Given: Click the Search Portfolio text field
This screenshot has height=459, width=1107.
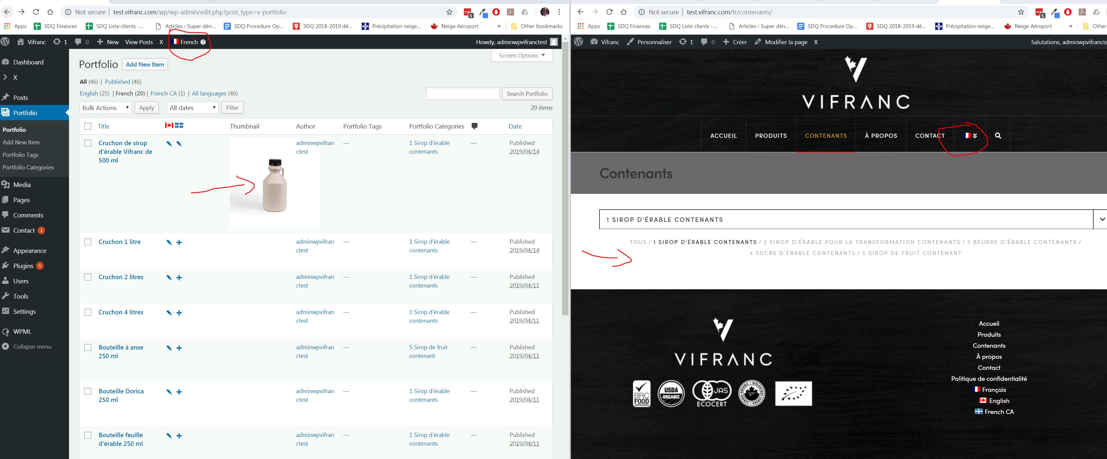Looking at the screenshot, I should pos(463,94).
